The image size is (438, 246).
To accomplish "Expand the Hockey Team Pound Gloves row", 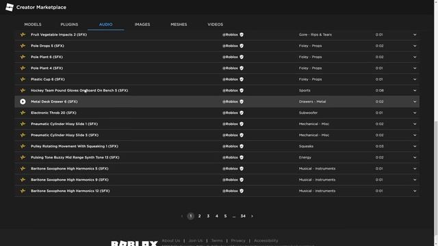I will point(415,90).
